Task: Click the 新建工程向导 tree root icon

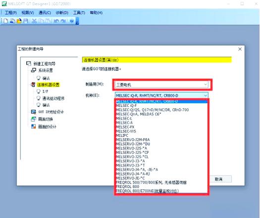Action: (29, 64)
